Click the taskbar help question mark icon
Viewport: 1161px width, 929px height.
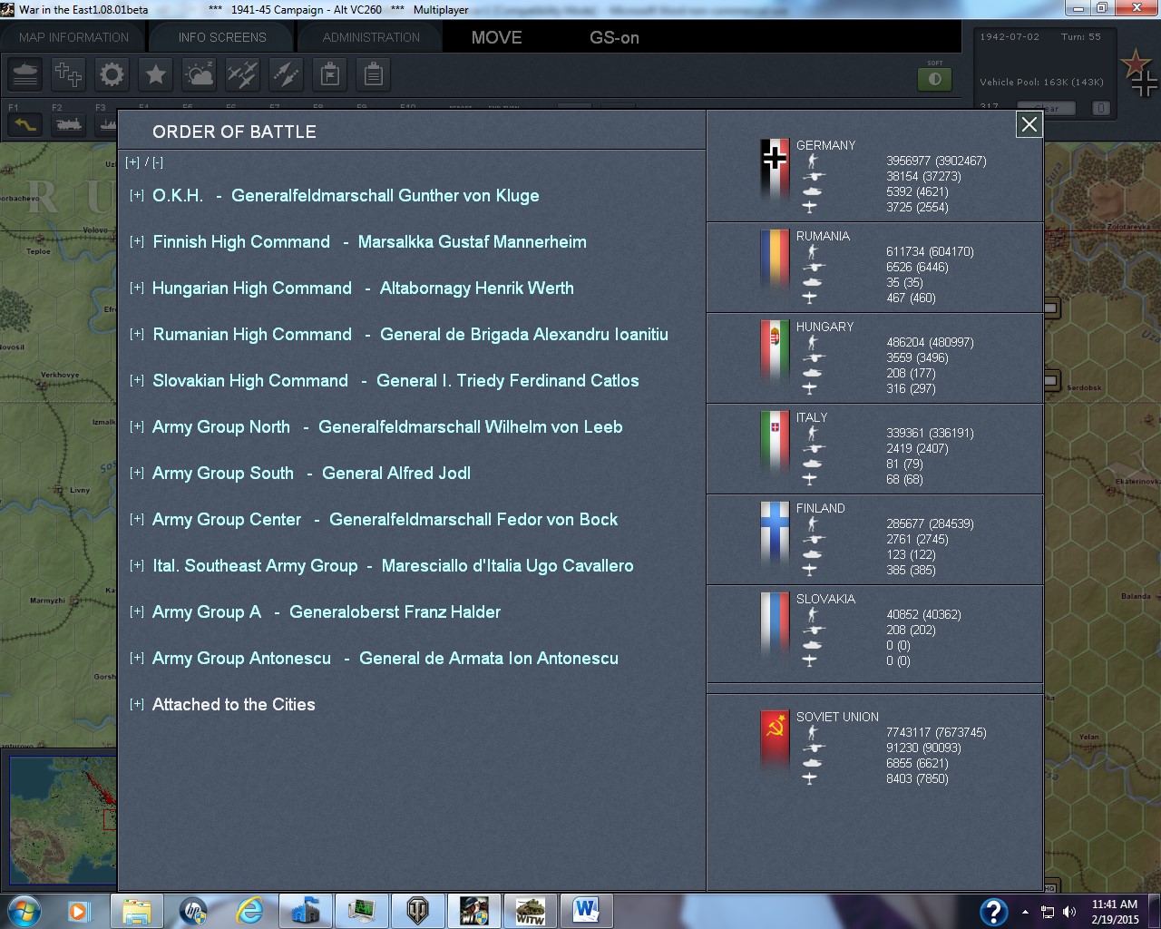[993, 911]
